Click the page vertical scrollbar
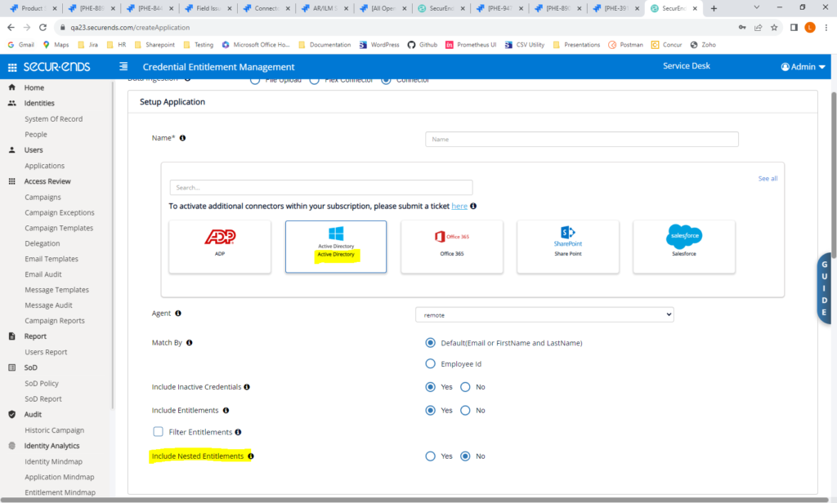 833,173
